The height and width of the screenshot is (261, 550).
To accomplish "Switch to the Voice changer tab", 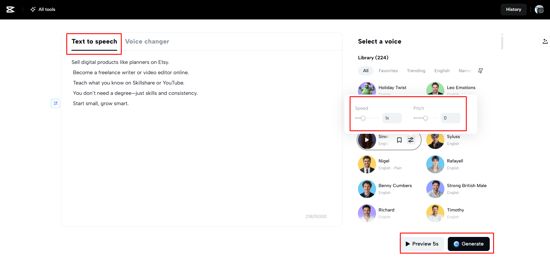I will [147, 41].
